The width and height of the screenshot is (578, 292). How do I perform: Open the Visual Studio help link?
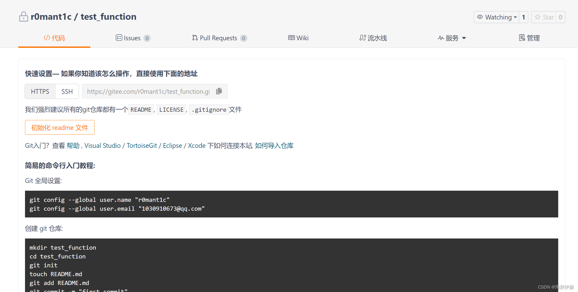[x=102, y=145]
